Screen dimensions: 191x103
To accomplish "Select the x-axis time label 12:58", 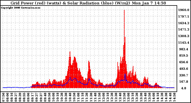I will pyautogui.click(x=124, y=97).
